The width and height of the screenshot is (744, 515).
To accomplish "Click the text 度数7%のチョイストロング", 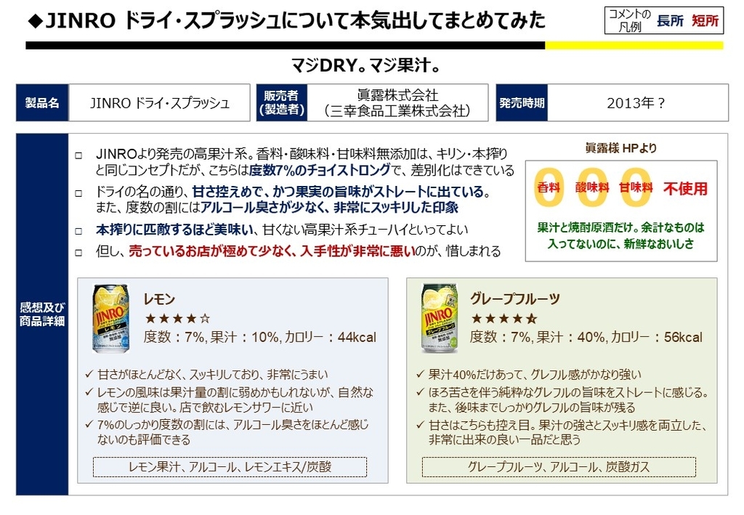I will click(320, 170).
